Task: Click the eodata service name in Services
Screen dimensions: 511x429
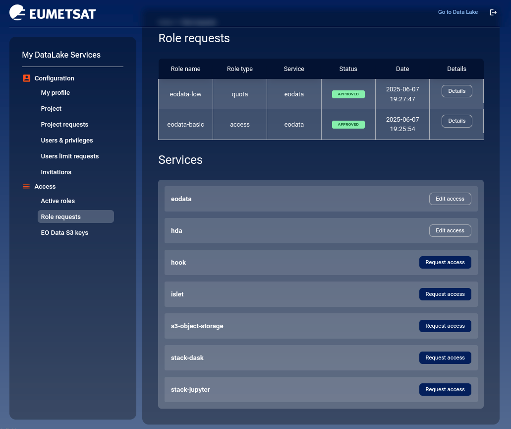Action: [181, 199]
